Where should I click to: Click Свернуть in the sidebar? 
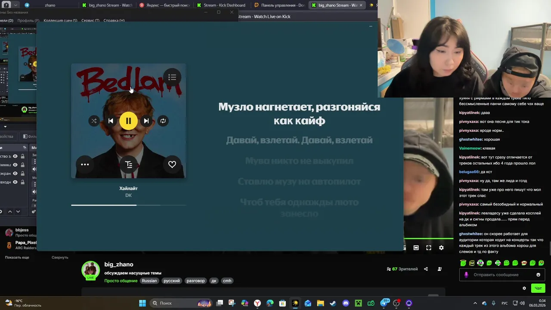[x=60, y=257]
